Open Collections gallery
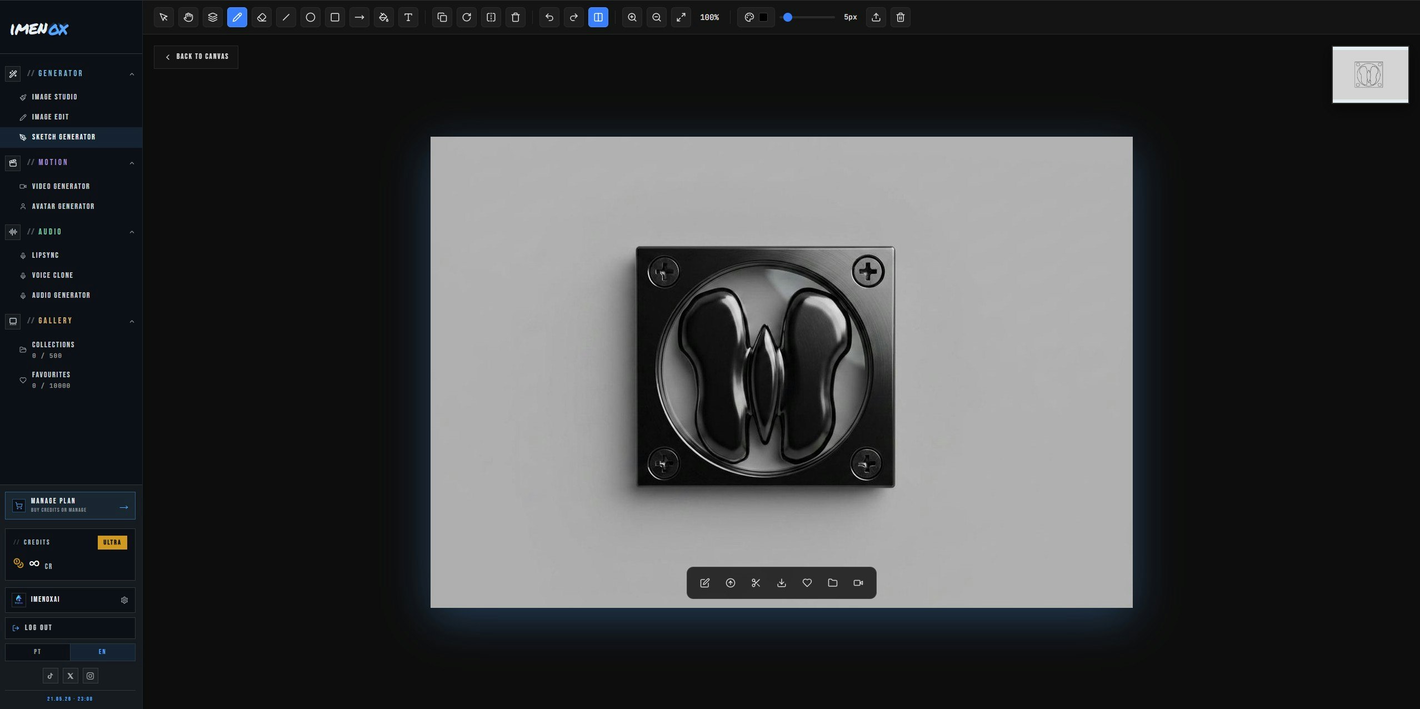Image resolution: width=1420 pixels, height=709 pixels. pos(71,349)
